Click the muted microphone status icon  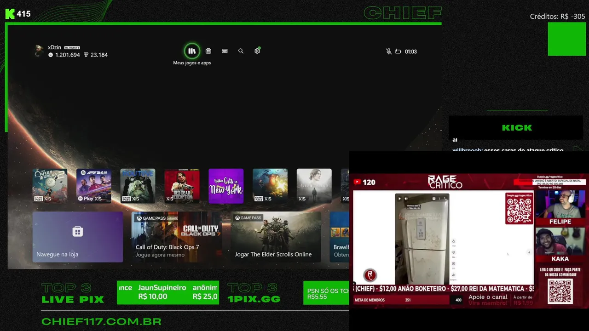coord(389,51)
